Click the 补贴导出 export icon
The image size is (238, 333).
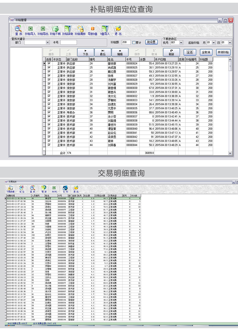click(x=43, y=29)
